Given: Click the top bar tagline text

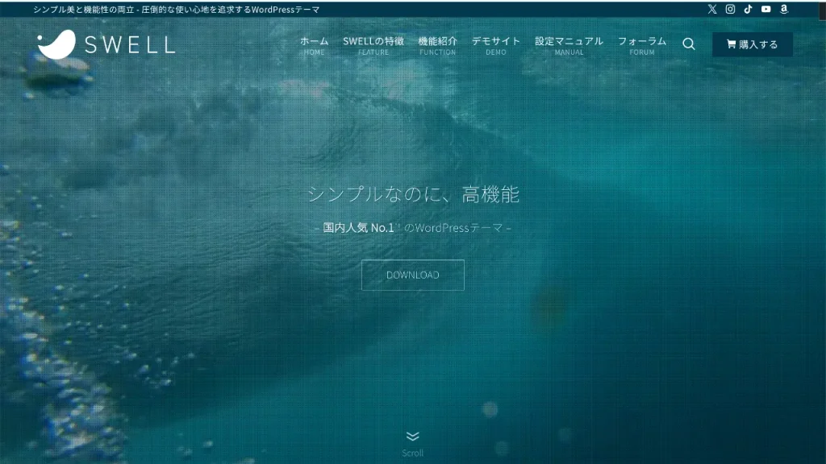Looking at the screenshot, I should [x=177, y=10].
